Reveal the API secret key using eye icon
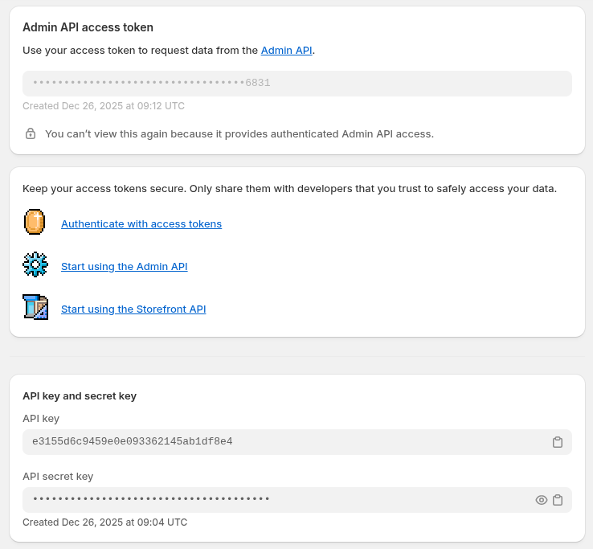Screen dimensions: 593x549 coord(542,500)
